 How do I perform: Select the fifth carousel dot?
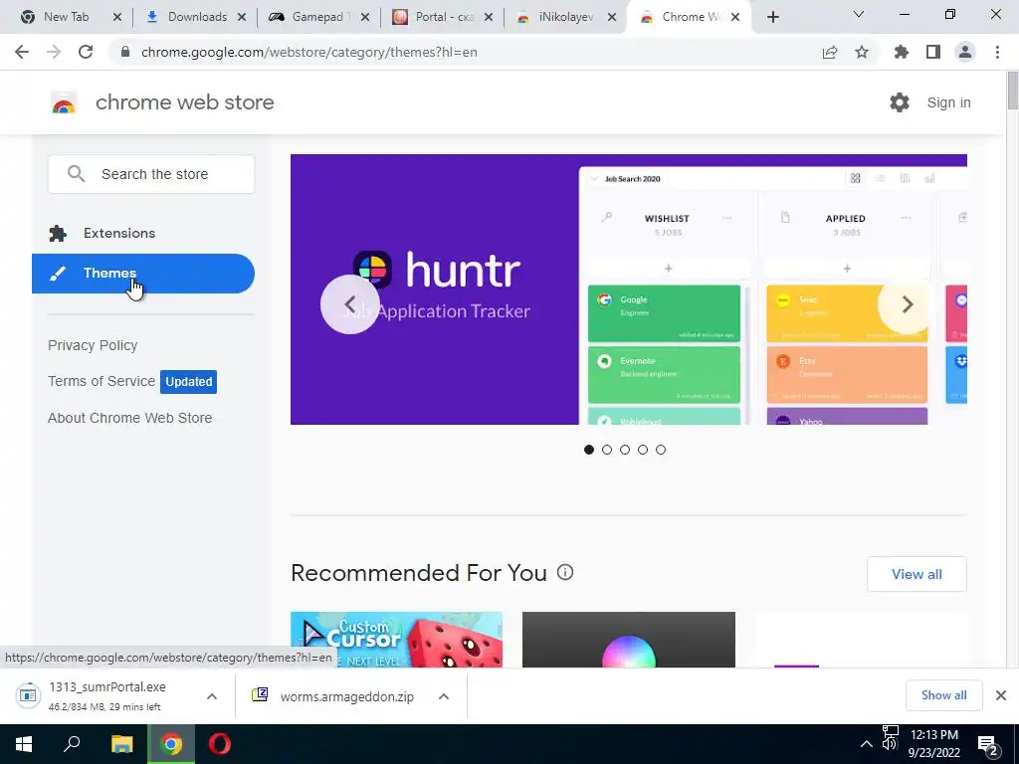[661, 450]
